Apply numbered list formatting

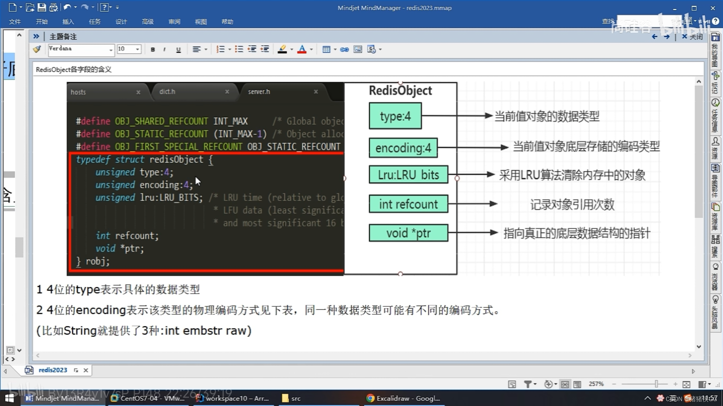pos(221,49)
